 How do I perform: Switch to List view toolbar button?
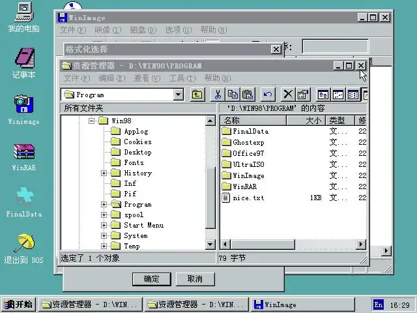click(353, 95)
